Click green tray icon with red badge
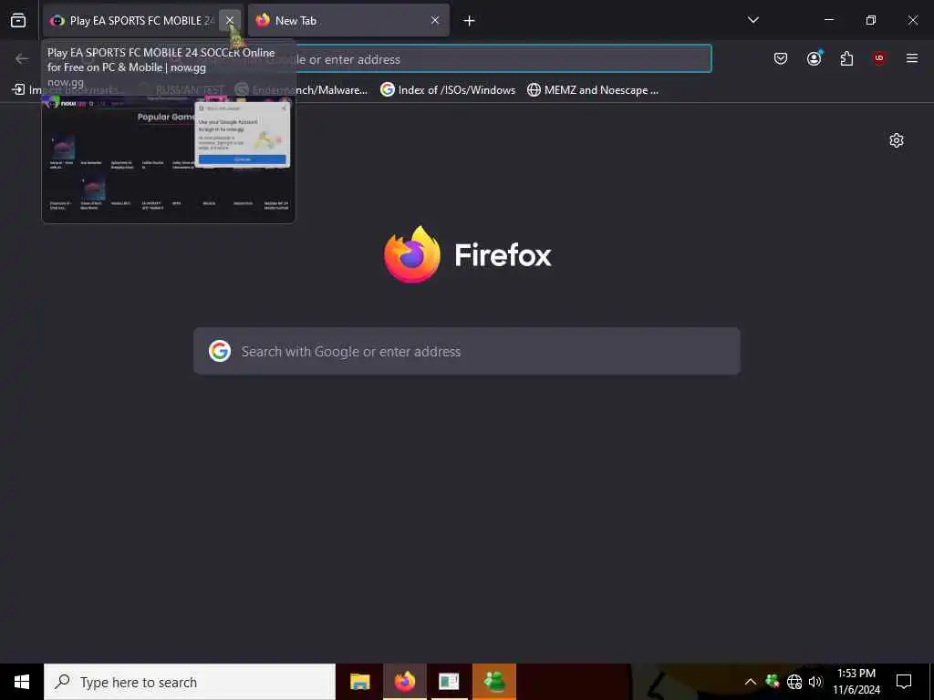934x700 pixels. [773, 681]
